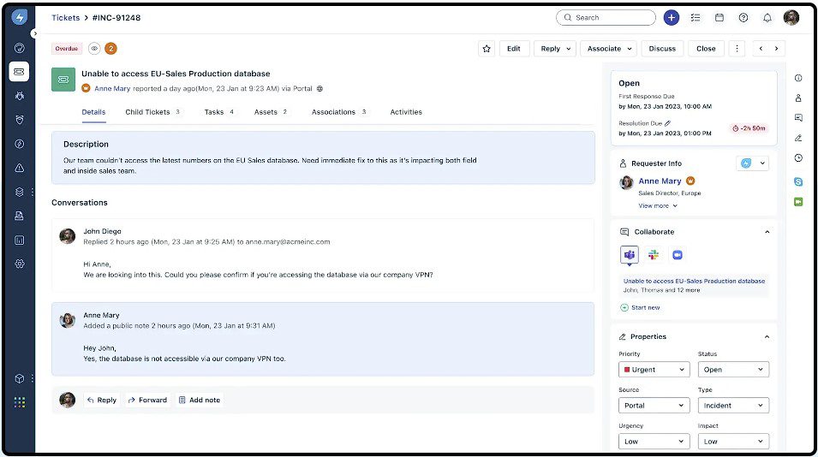
Task: Go to next ticket arrow
Action: [x=777, y=49]
